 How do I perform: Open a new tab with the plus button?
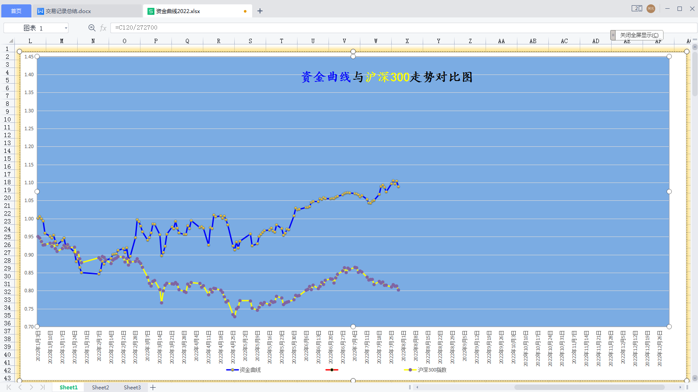point(260,11)
